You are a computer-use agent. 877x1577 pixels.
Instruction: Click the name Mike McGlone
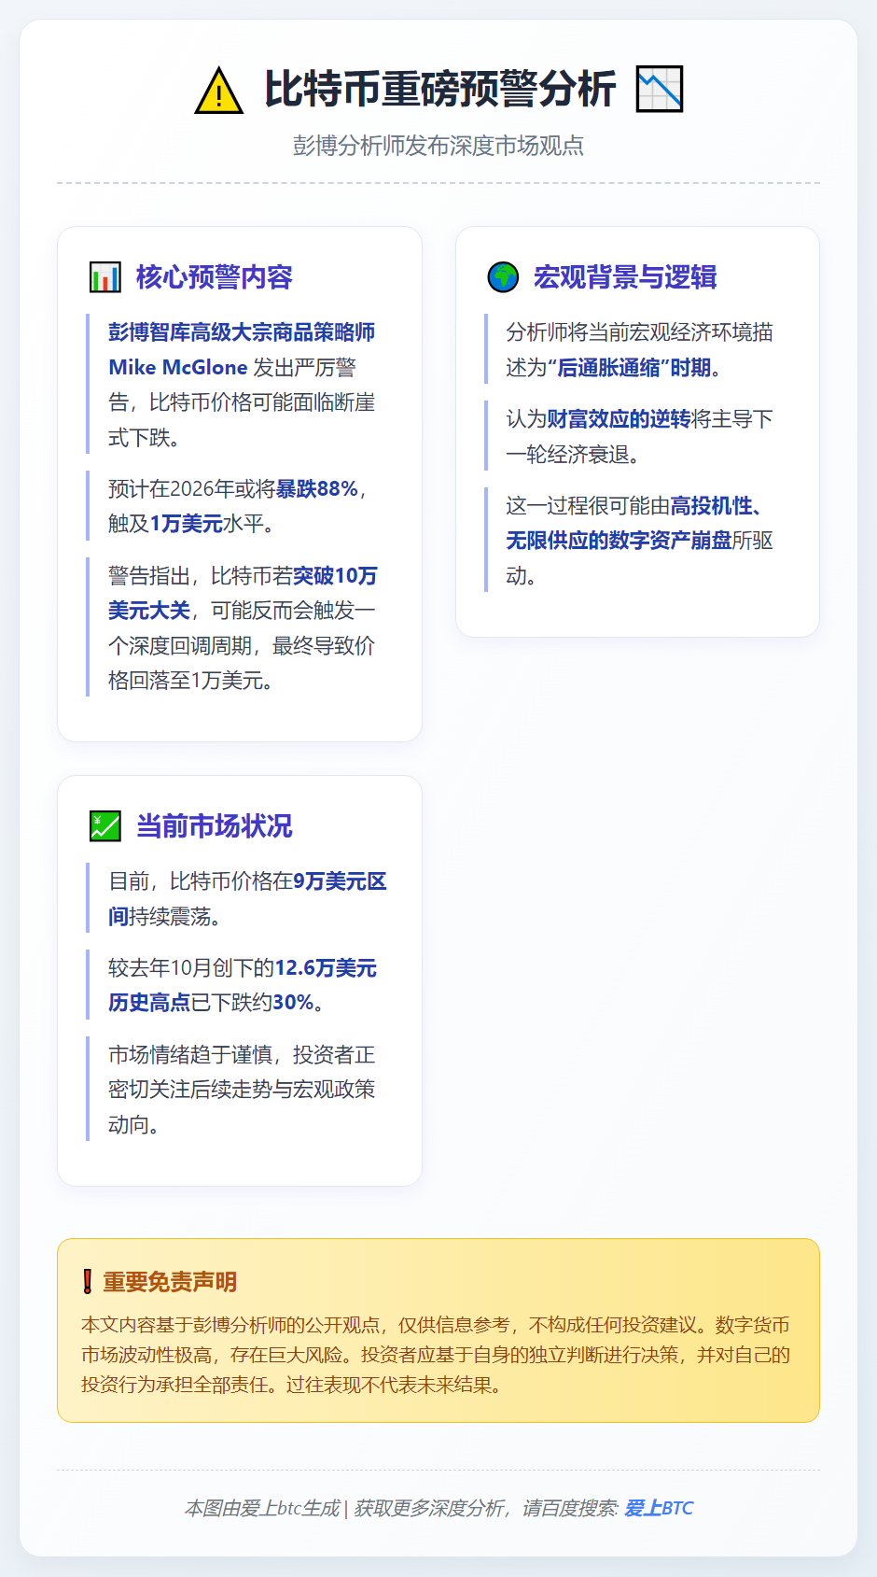point(178,368)
